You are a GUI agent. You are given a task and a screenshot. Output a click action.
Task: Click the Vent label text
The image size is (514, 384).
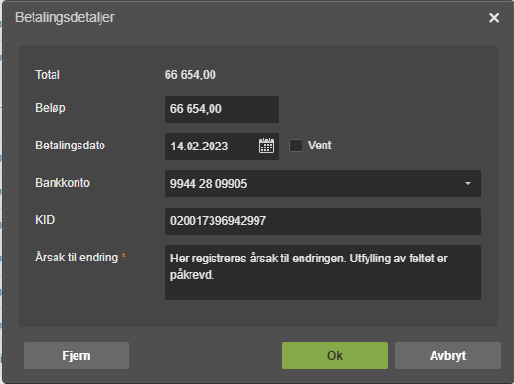click(320, 146)
